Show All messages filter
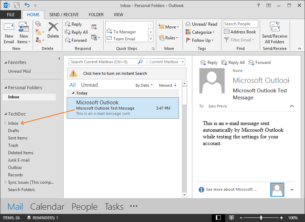The height and width of the screenshot is (222, 305). point(73,85)
